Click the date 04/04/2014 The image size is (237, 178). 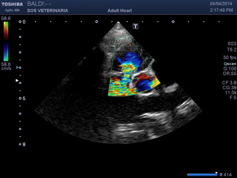tap(221, 4)
